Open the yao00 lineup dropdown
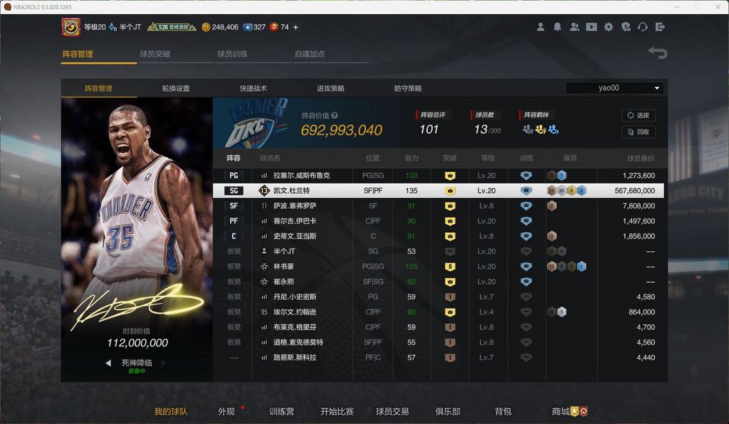The width and height of the screenshot is (729, 424). 615,88
